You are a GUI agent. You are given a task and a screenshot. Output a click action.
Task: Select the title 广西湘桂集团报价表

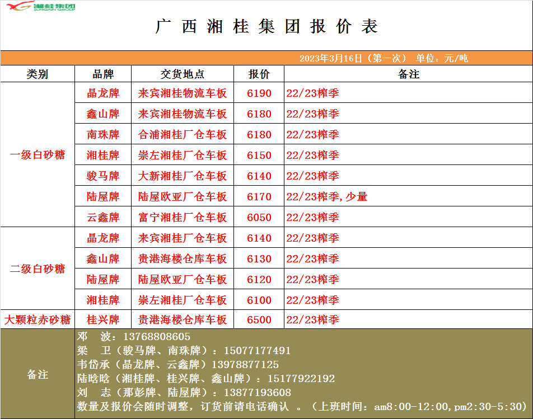(266, 27)
